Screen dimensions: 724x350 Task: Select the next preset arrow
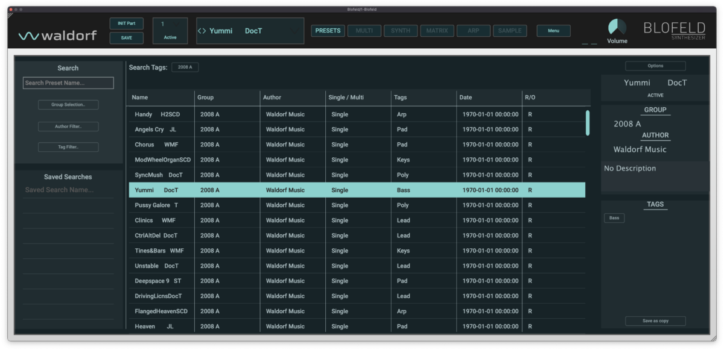206,31
